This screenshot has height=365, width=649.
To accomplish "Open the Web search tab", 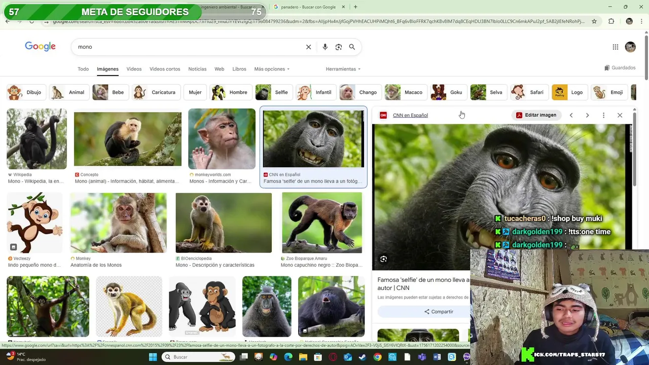I will pyautogui.click(x=219, y=69).
